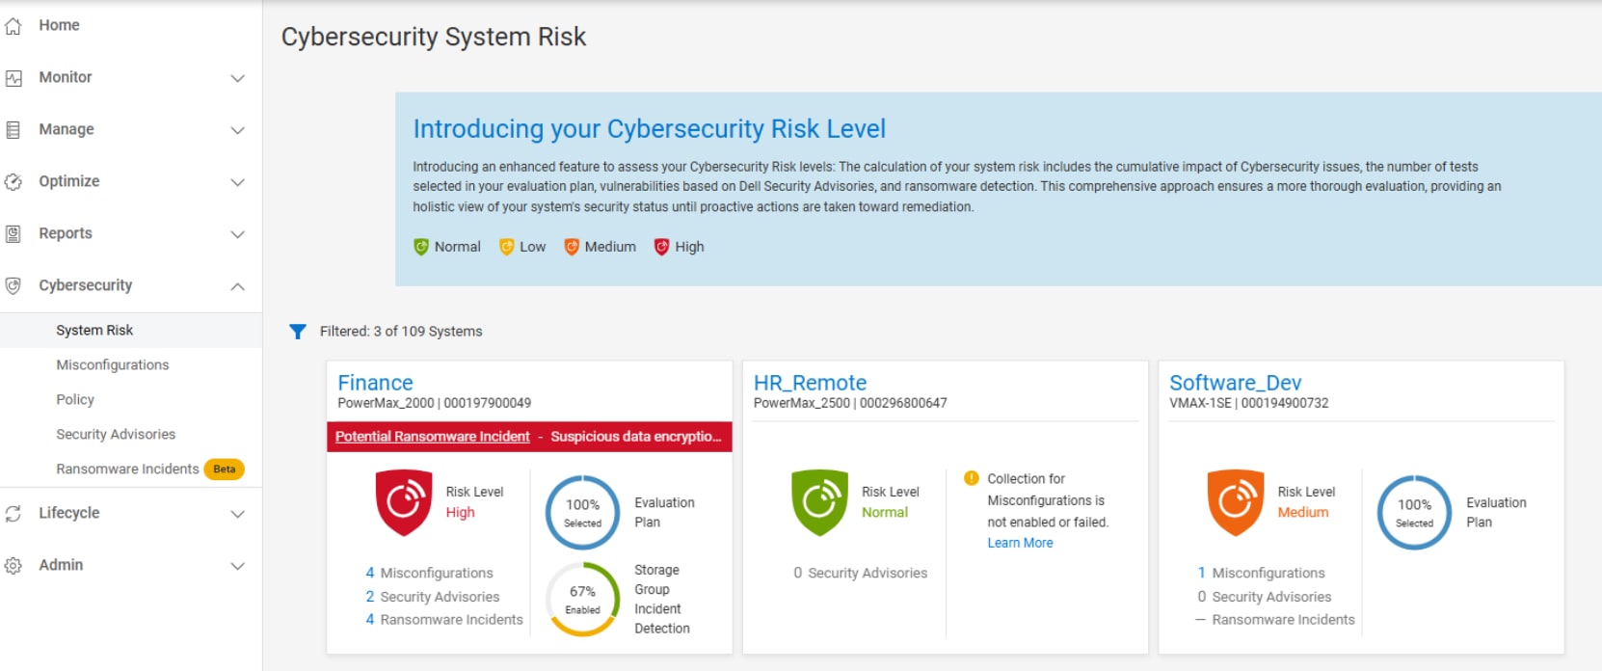Screen dimensions: 1602x671
Task: Click Finance 100% Selected evaluation plan ring
Action: tap(582, 513)
